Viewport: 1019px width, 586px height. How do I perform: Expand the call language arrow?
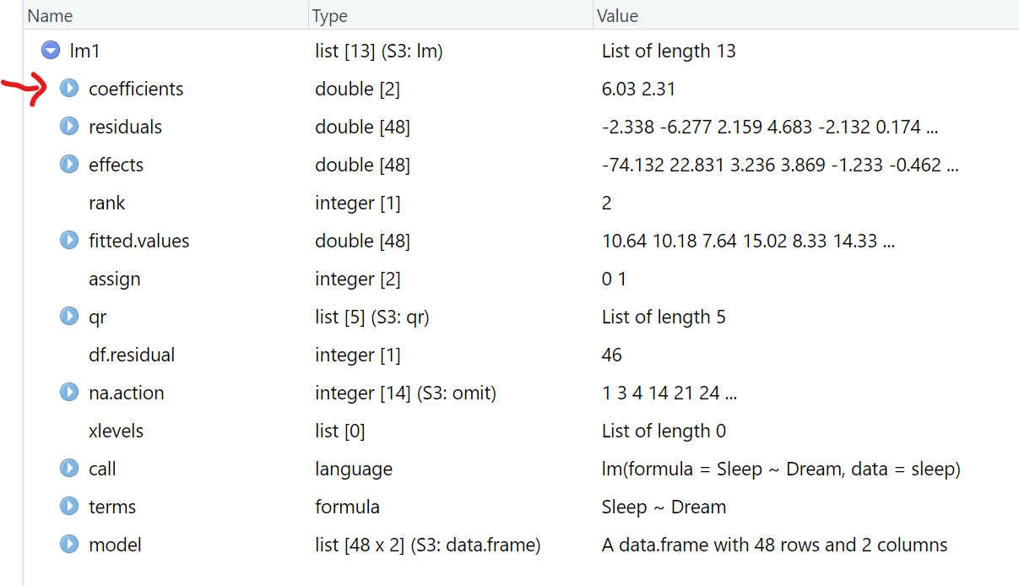69,469
